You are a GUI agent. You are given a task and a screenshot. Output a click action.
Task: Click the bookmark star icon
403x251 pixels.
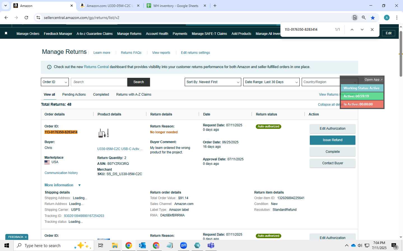373,18
